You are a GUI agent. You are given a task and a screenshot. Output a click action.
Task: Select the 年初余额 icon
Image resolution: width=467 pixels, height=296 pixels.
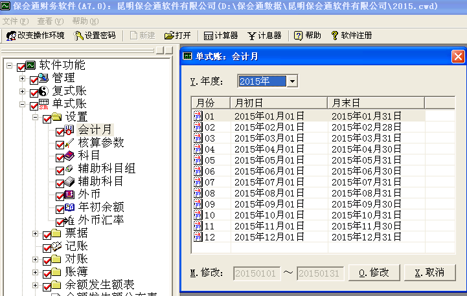pos(69,207)
